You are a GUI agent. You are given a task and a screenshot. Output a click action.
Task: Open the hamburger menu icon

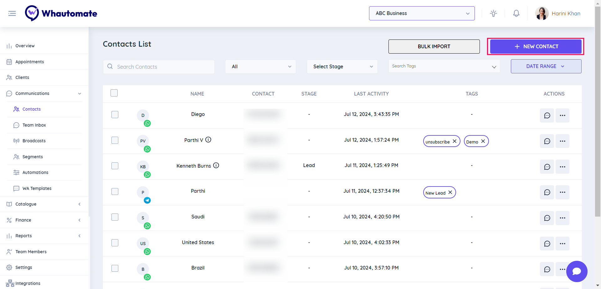12,13
